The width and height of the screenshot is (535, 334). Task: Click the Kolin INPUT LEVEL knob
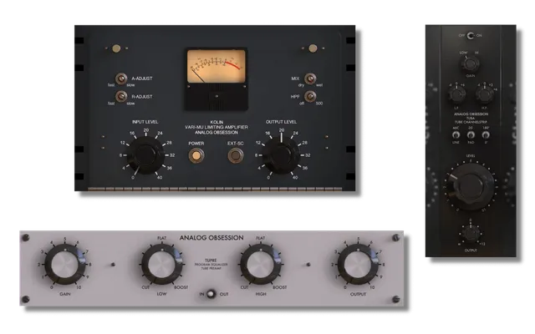point(145,155)
